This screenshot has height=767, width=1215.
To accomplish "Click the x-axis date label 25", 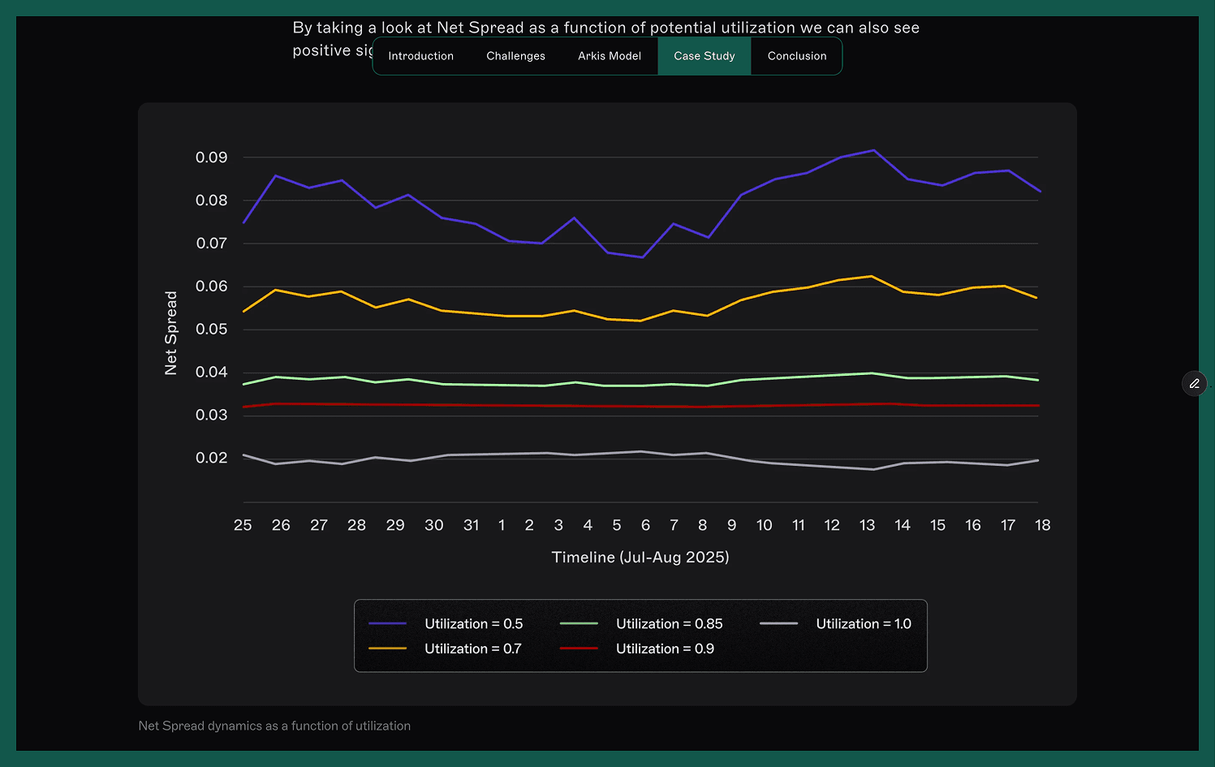I will (x=243, y=525).
